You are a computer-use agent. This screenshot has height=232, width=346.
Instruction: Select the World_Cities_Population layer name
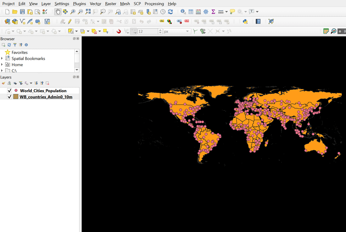point(43,90)
